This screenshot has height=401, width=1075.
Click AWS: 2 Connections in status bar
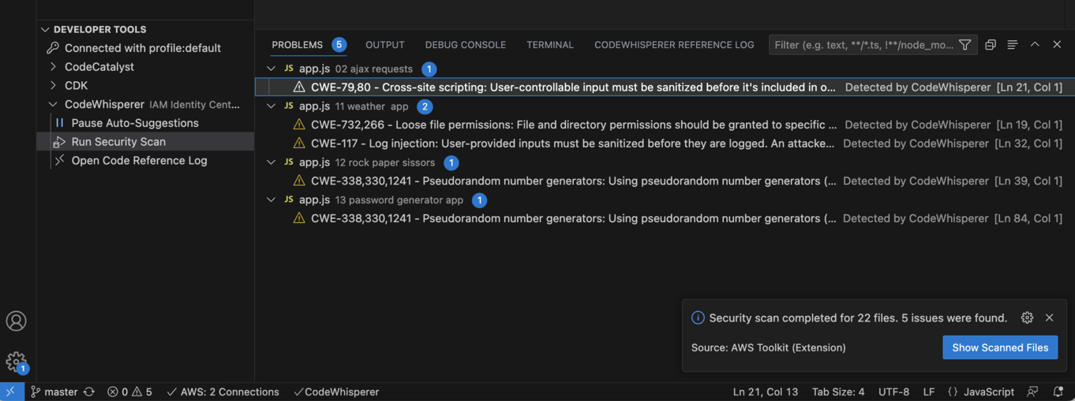tap(223, 392)
